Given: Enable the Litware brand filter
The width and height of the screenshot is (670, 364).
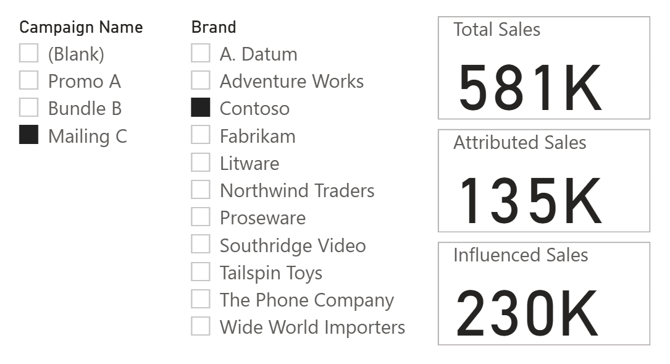Looking at the screenshot, I should point(201,163).
